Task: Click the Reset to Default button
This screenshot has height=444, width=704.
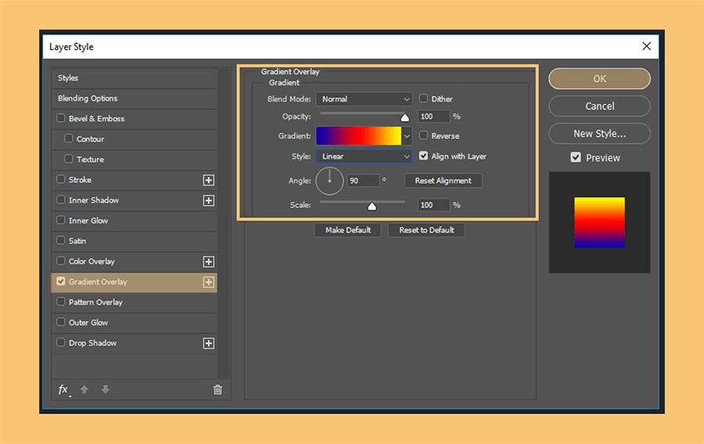Action: 426,230
